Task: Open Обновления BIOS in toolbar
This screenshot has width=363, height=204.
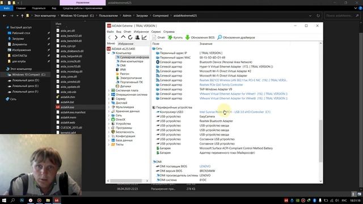Action: [x=200, y=37]
